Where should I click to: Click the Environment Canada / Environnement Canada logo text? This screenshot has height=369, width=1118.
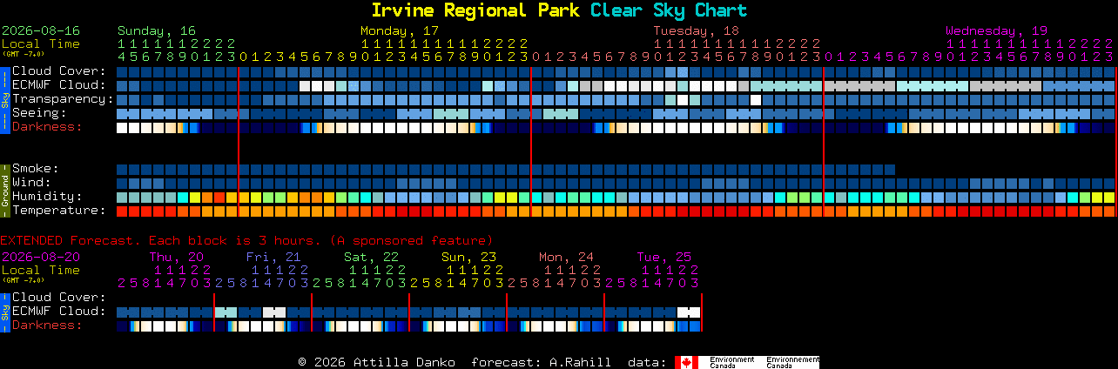pyautogui.click(x=764, y=362)
